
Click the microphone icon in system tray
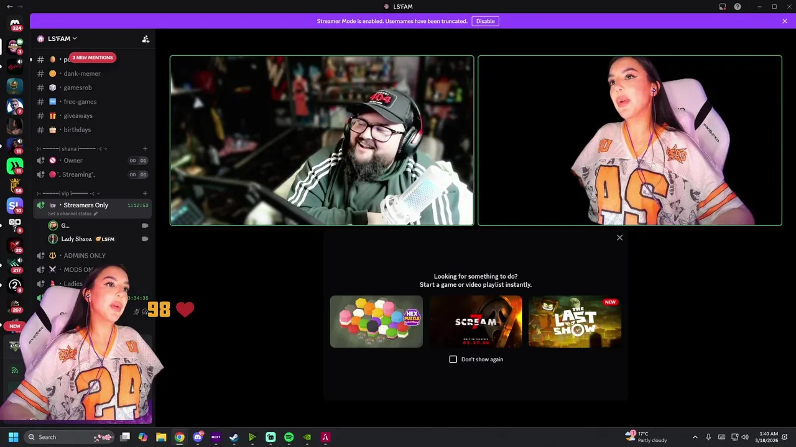[708, 437]
